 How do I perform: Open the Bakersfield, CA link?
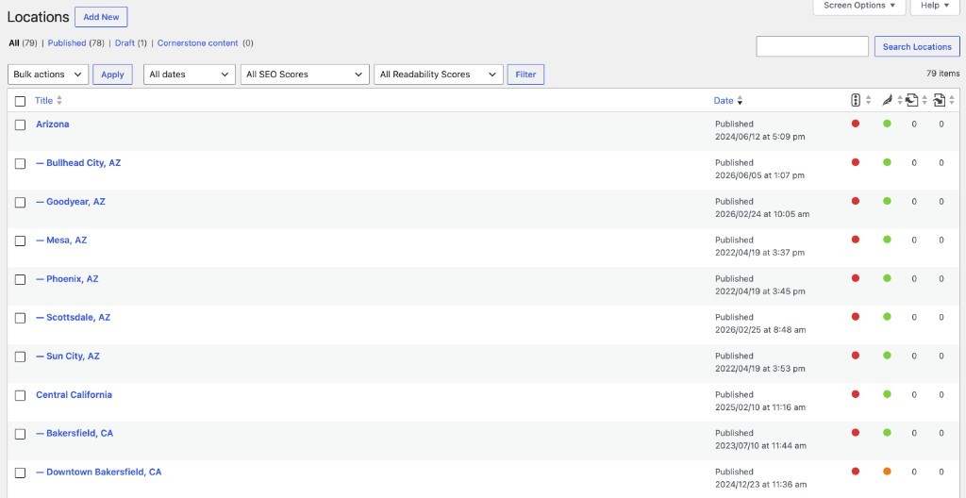[x=75, y=433]
